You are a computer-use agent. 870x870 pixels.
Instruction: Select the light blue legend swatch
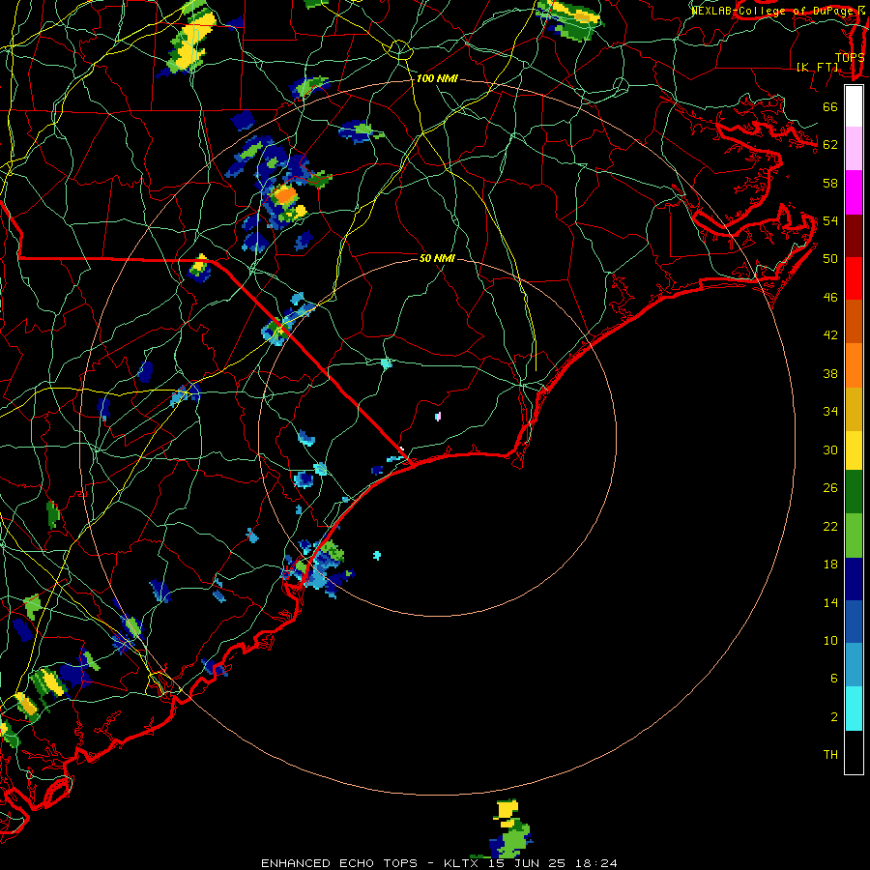tap(854, 665)
